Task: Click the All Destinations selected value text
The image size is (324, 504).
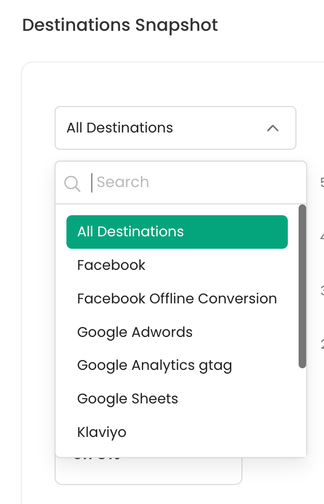Action: (120, 128)
